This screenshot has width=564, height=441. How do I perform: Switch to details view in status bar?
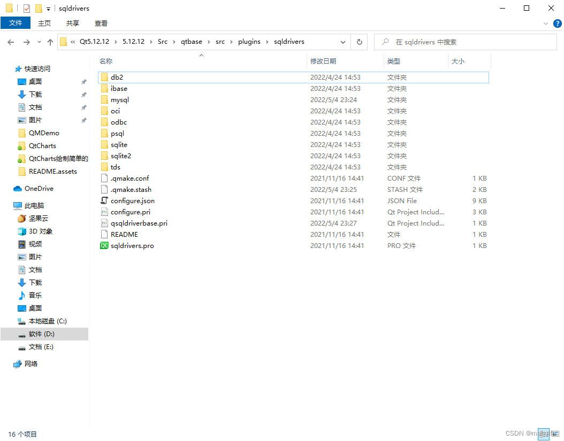(x=543, y=434)
